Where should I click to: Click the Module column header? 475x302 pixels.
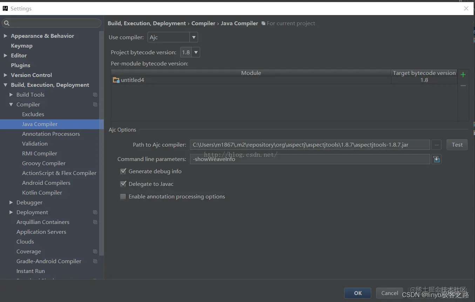point(251,73)
